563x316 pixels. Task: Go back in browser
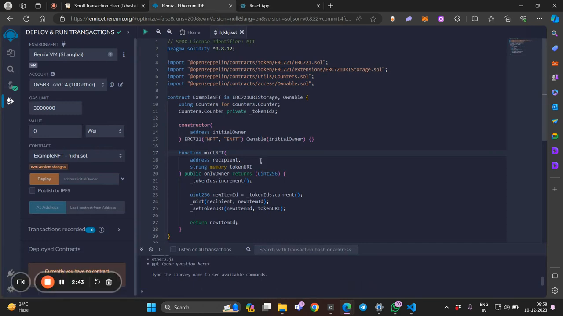[x=10, y=19]
